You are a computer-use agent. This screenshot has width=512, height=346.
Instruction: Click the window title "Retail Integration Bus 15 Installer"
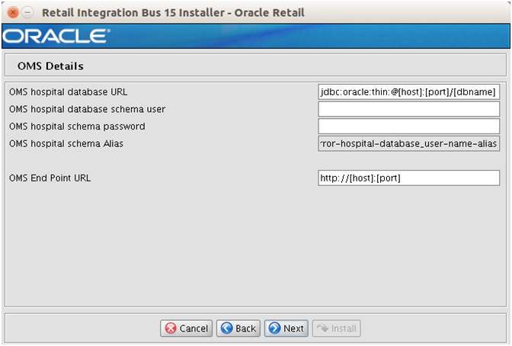pyautogui.click(x=133, y=12)
